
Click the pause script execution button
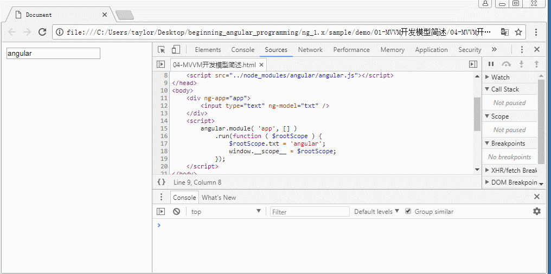(491, 64)
